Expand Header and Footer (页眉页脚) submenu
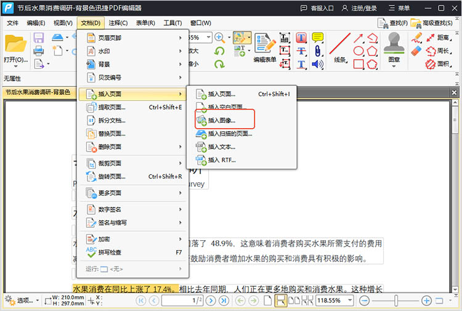Image resolution: width=462 pixels, height=311 pixels. click(134, 38)
